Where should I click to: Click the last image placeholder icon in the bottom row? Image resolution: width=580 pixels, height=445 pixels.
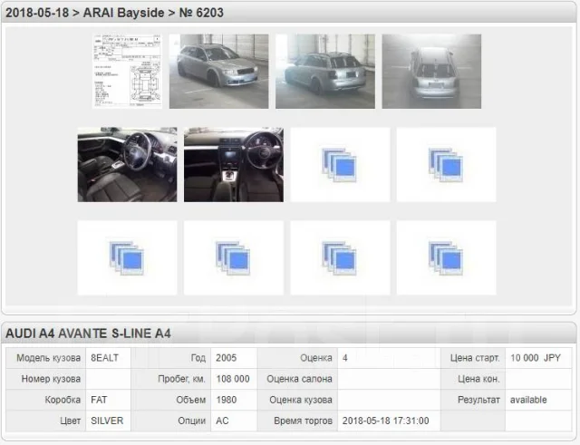point(446,258)
